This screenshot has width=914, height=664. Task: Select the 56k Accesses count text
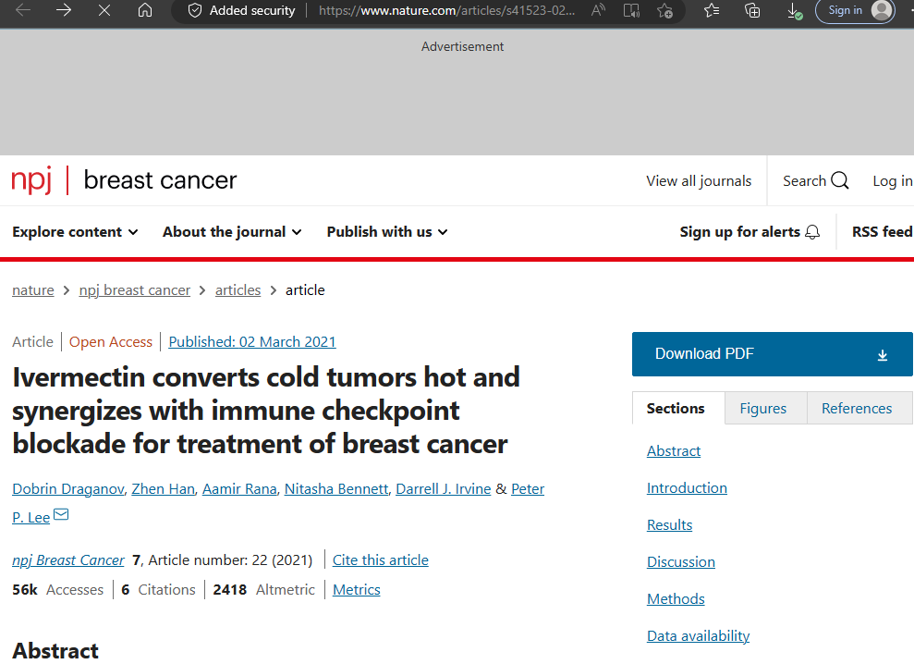coord(57,590)
